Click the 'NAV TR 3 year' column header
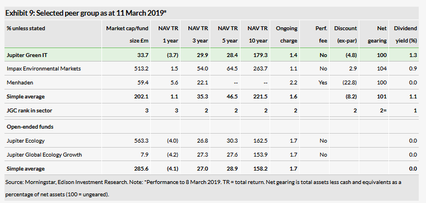Viewport: 426px width, 203px height. pos(198,35)
